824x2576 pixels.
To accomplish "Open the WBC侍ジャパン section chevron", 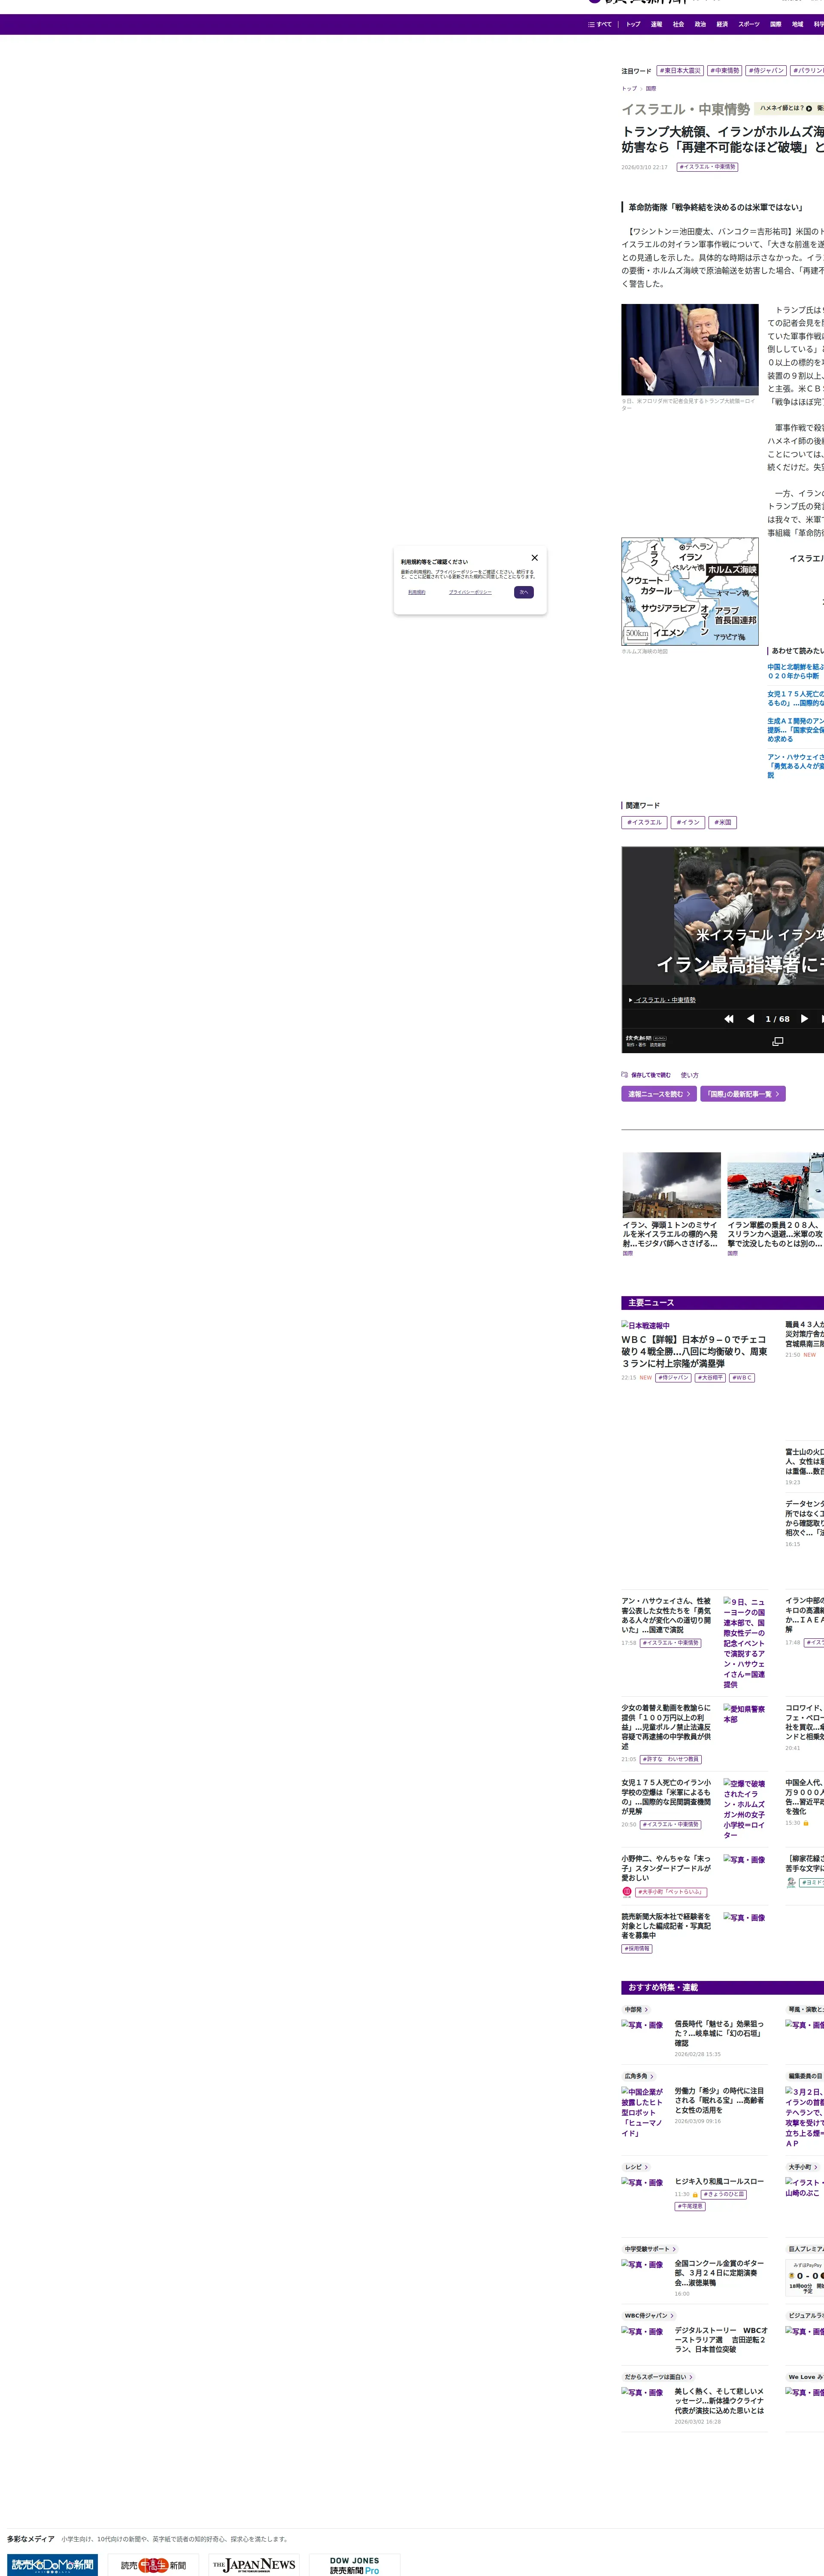I will tap(672, 2316).
